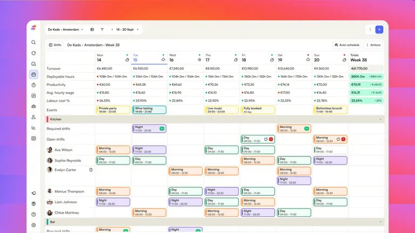
Task: Open the Private party event on Monday
Action: [113, 110]
